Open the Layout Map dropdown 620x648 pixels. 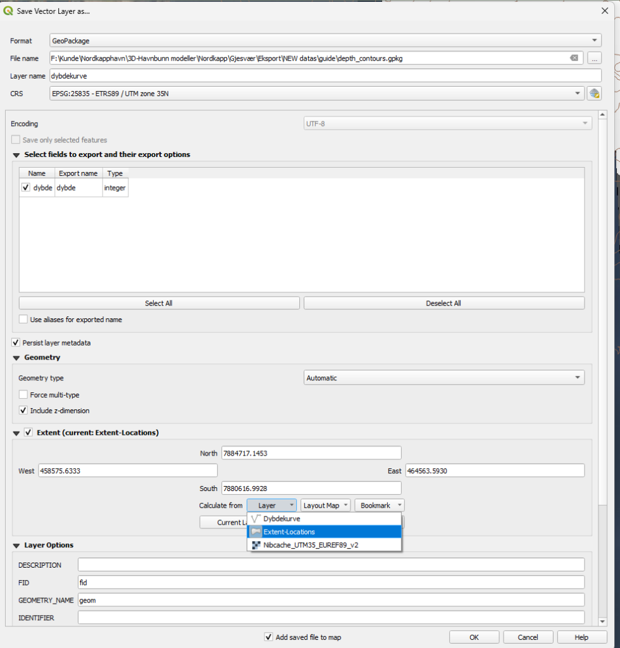point(325,506)
